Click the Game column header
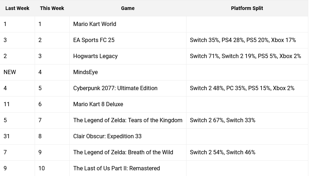Image resolution: width=309 pixels, height=176 pixels. click(128, 8)
